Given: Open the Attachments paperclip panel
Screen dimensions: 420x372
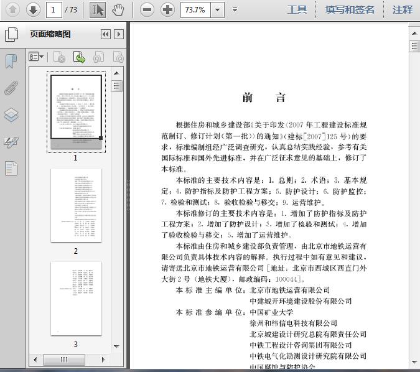Looking at the screenshot, I should 11,88.
